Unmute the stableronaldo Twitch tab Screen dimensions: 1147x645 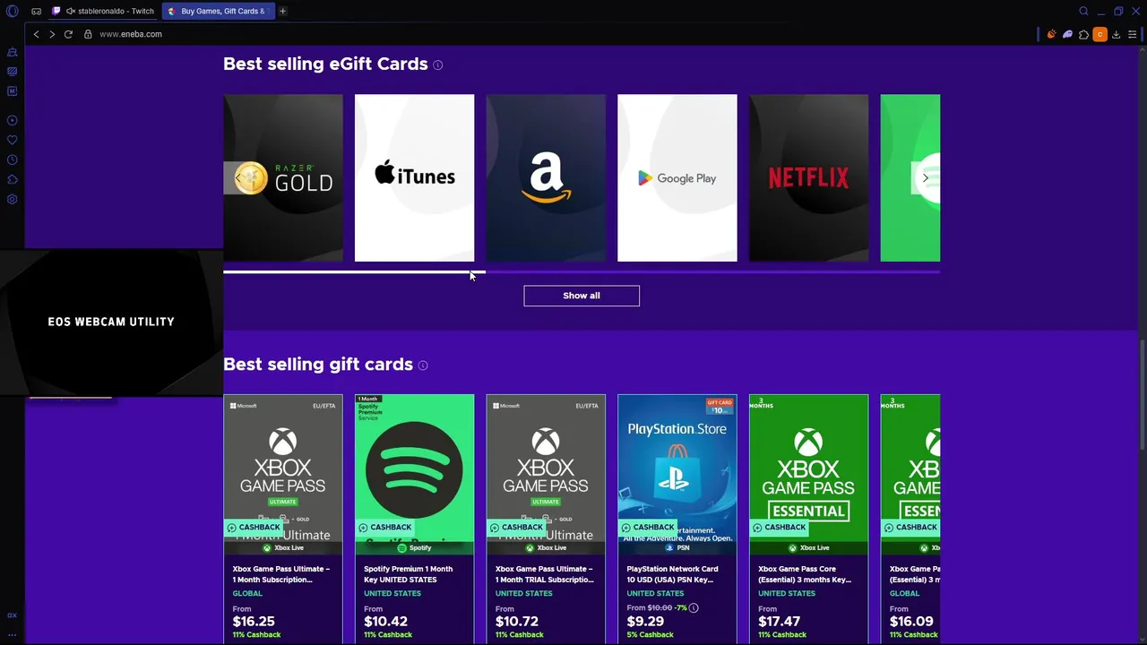(70, 11)
